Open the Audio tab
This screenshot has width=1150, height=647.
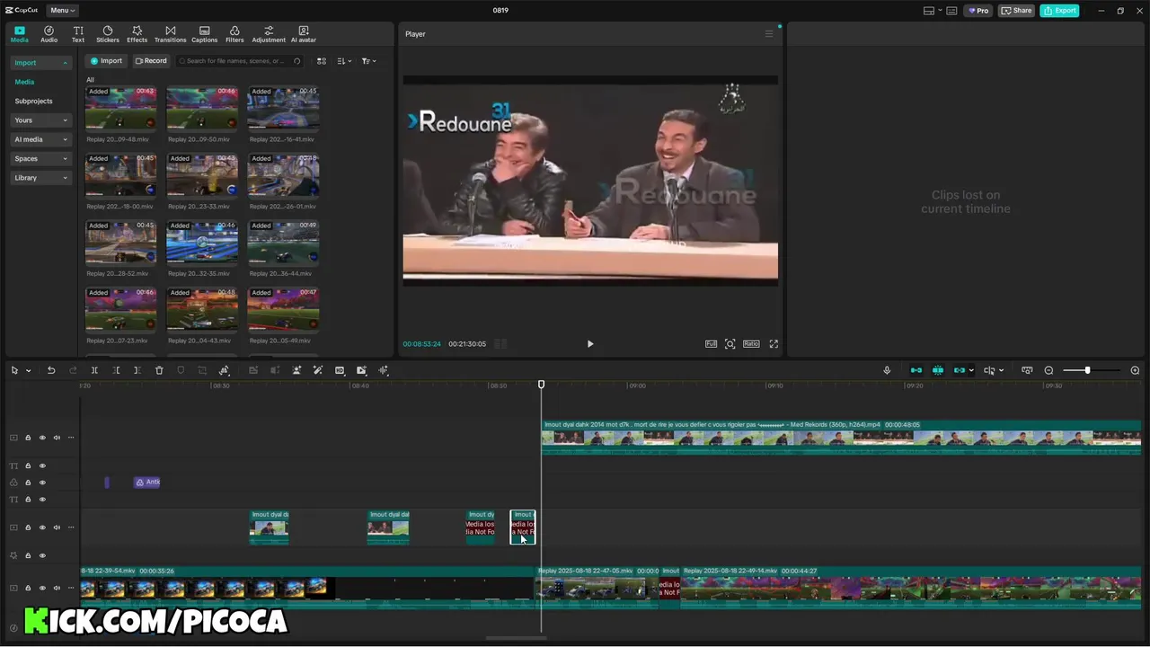click(49, 34)
